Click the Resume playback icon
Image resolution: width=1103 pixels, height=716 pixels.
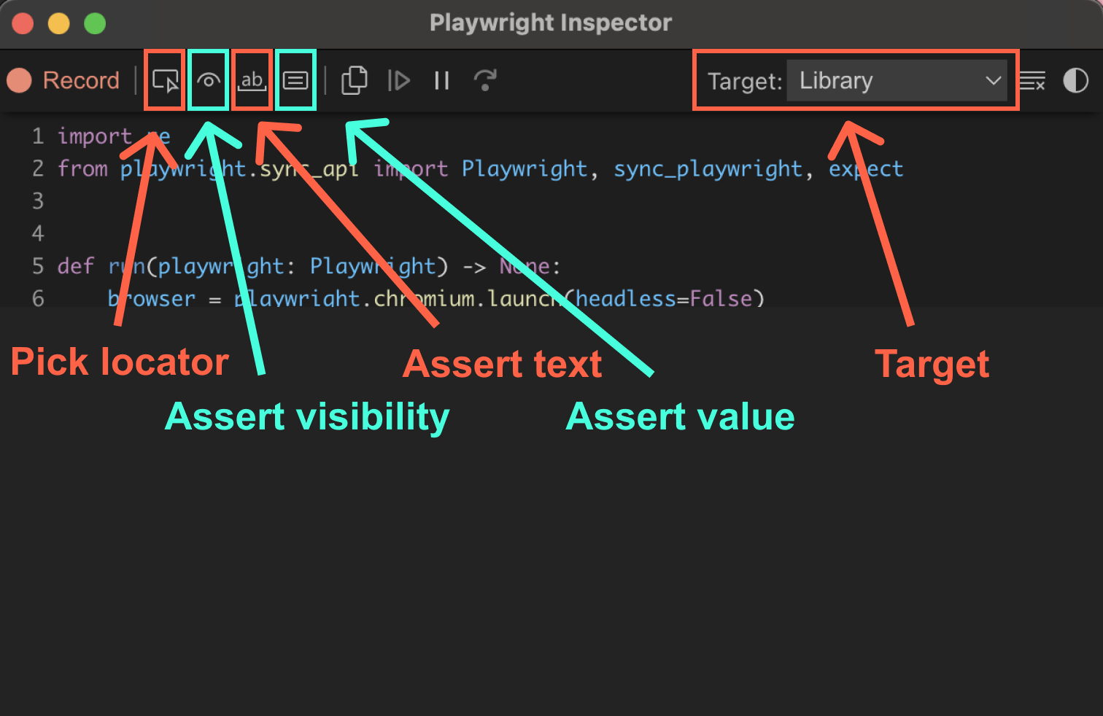[398, 80]
